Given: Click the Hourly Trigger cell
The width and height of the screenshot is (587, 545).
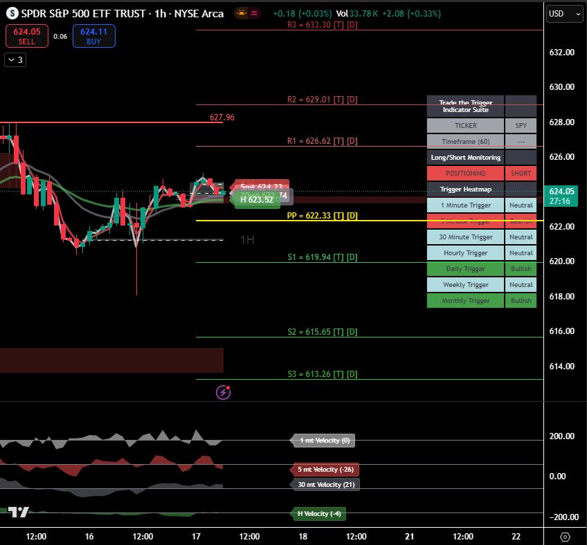Looking at the screenshot, I should coord(466,253).
